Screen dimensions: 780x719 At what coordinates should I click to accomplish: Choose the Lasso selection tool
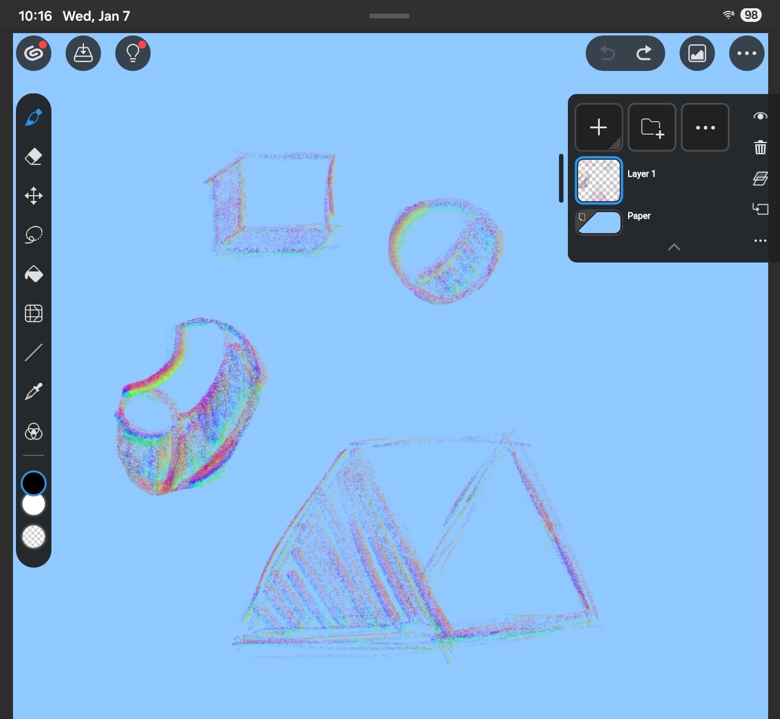point(34,235)
